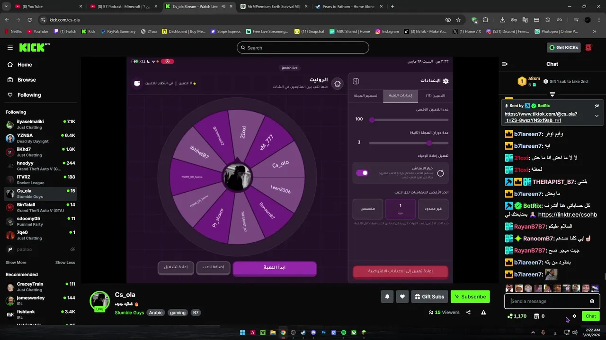Open Steam from the taskbar
Screen dimensions: 606x340
(x=303, y=332)
